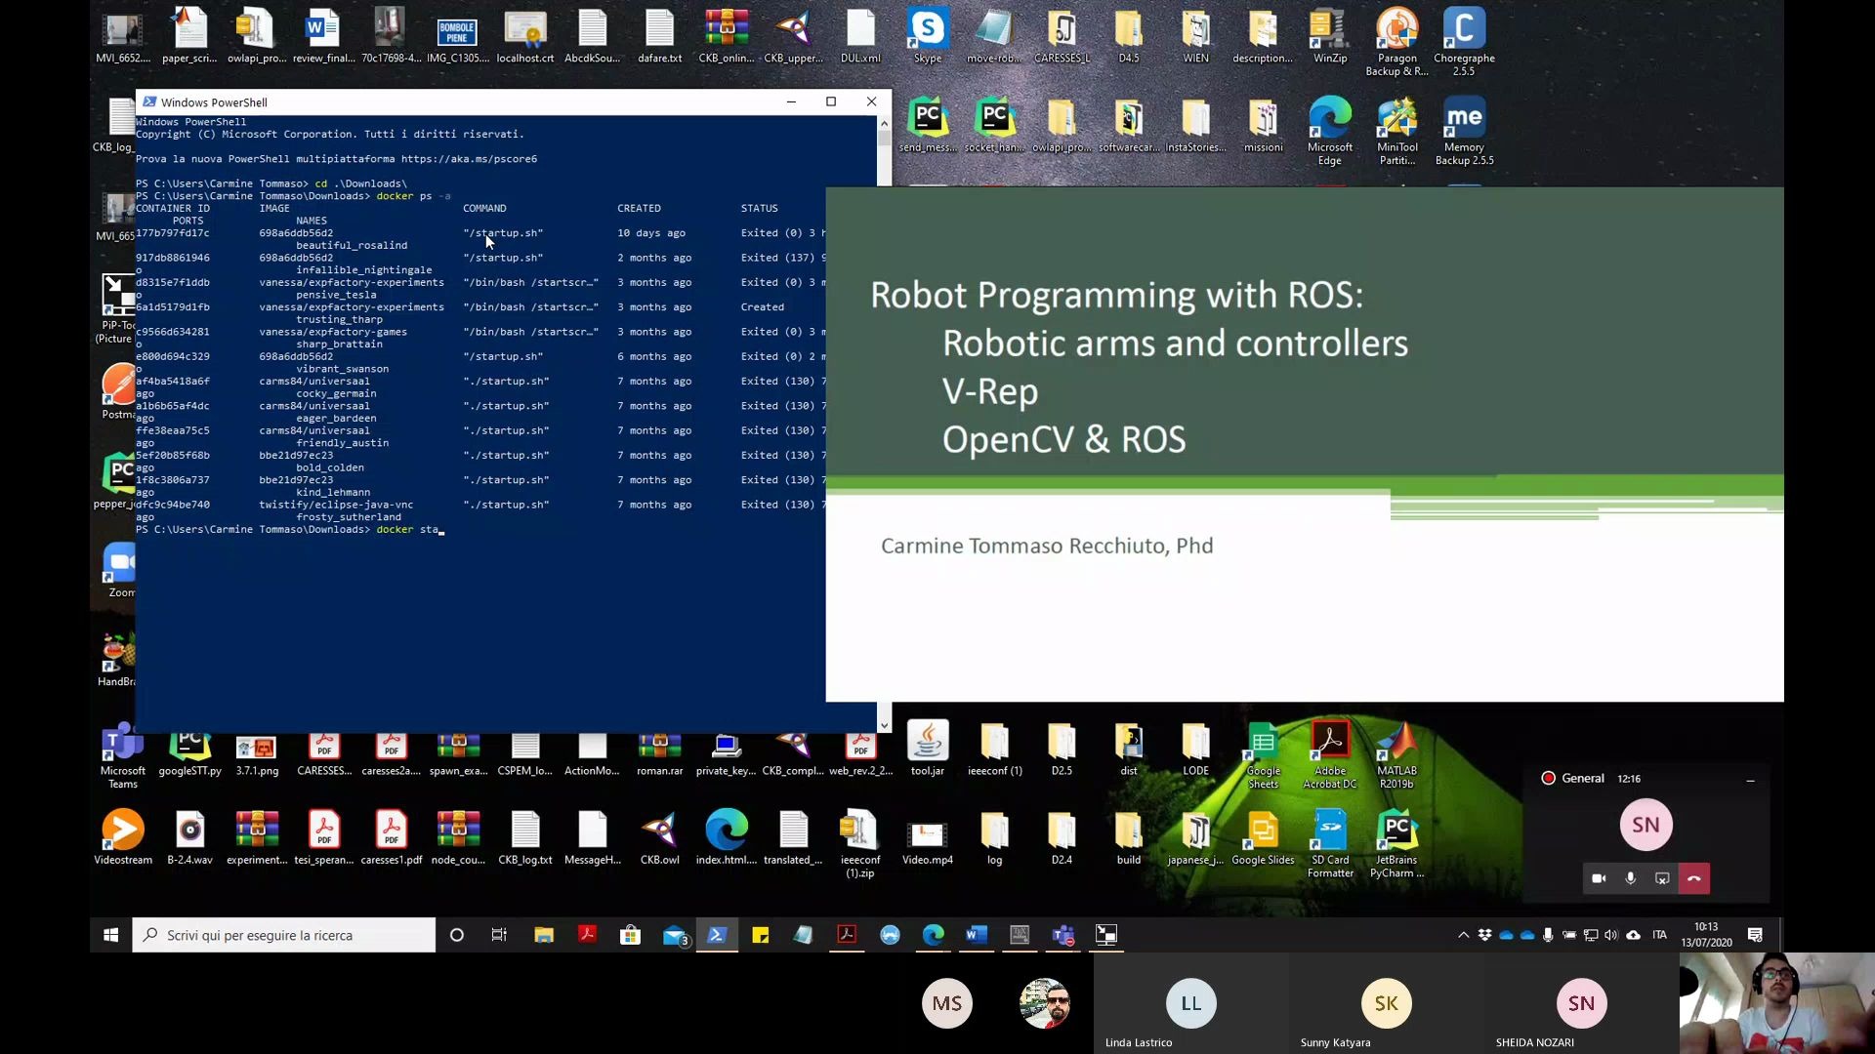This screenshot has height=1054, width=1875.
Task: Open Microsoft Edge from the taskbar
Action: click(x=933, y=934)
